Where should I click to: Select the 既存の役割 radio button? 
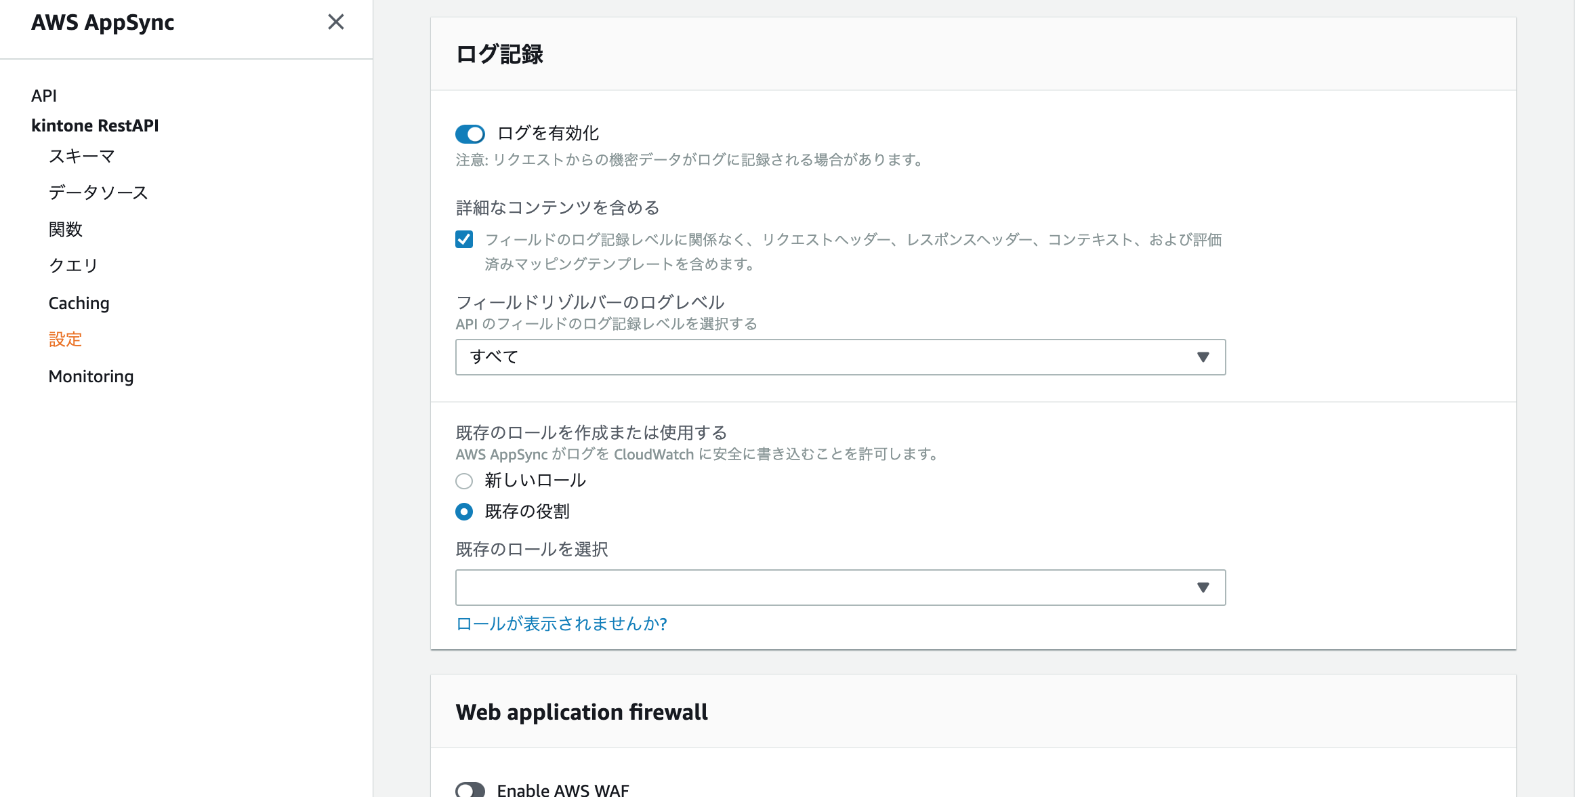(464, 512)
